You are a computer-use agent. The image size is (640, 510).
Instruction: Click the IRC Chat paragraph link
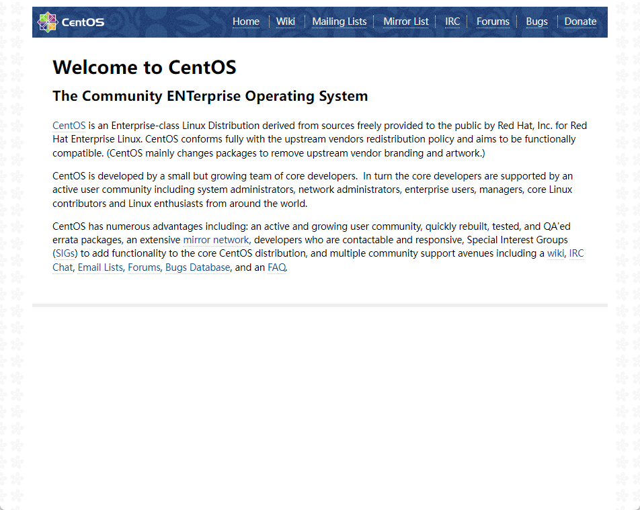(576, 253)
